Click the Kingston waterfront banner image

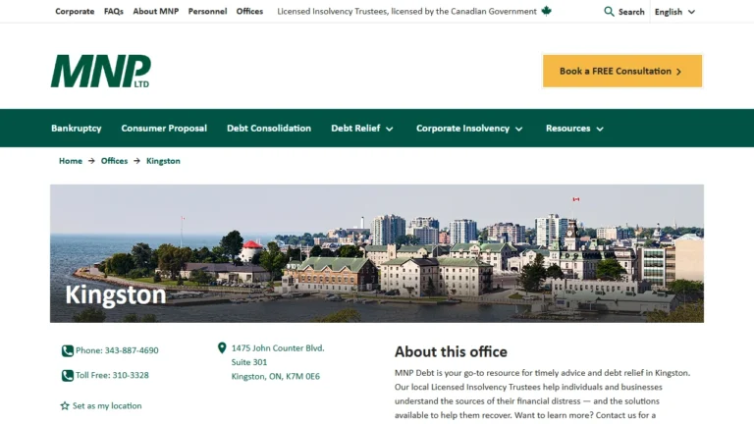pyautogui.click(x=377, y=253)
